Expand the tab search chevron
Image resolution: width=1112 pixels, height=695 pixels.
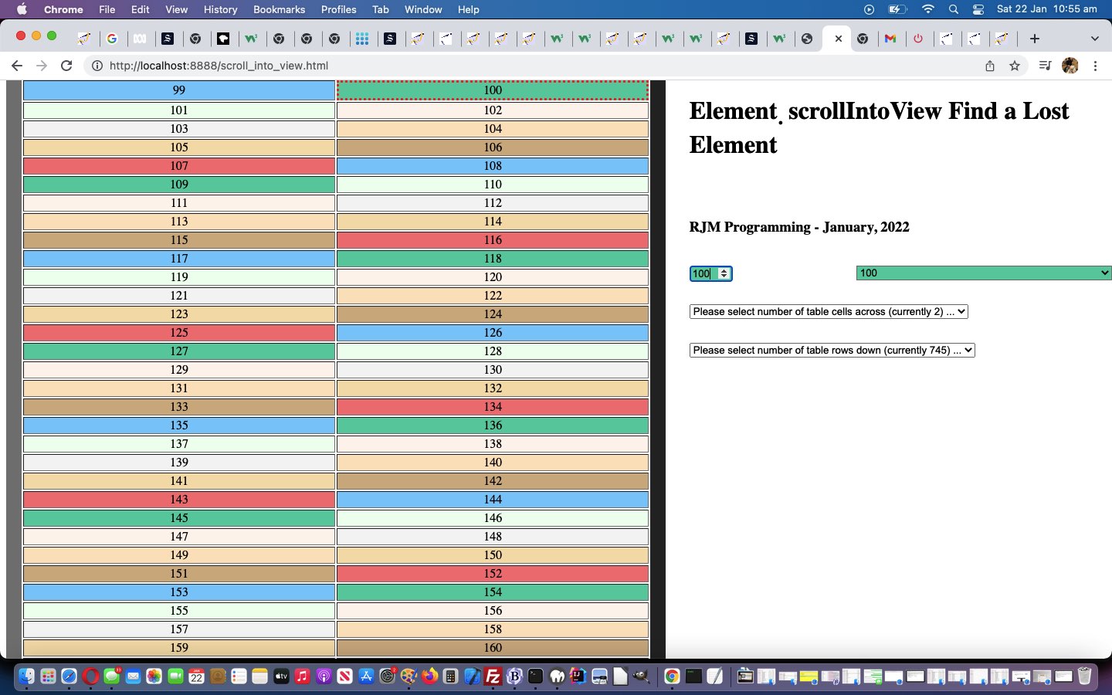point(1094,38)
